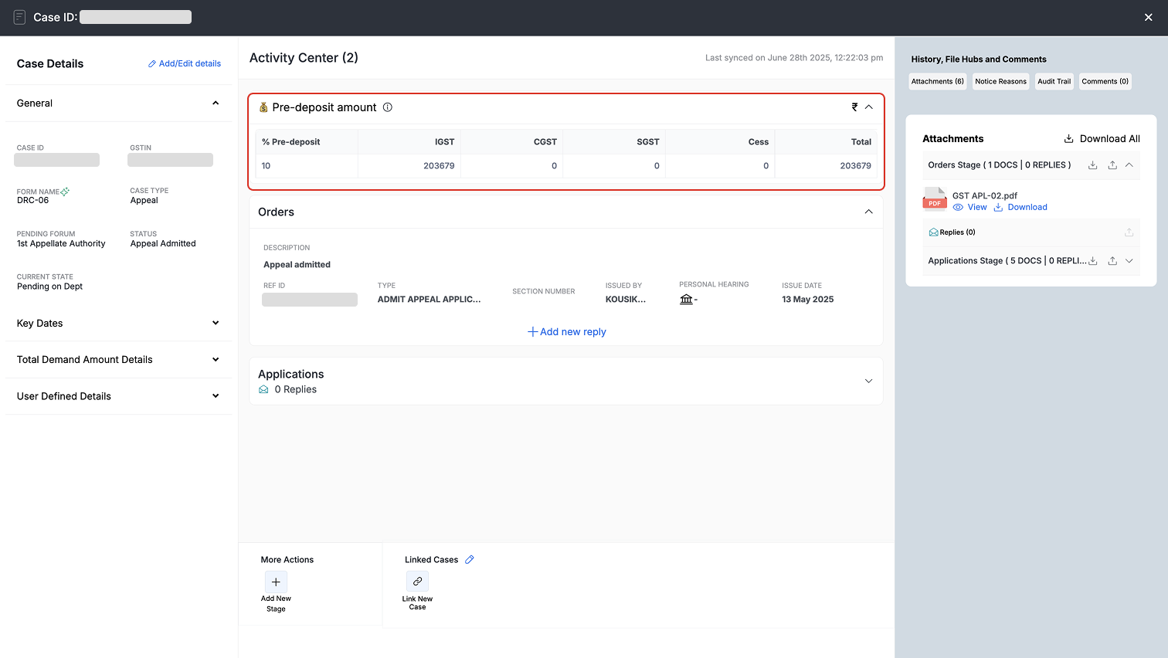Click the Total value 203679
The image size is (1168, 658).
(x=855, y=165)
